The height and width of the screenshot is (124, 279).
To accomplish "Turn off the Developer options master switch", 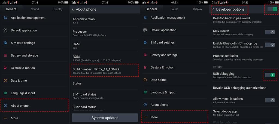I will coord(272,9).
